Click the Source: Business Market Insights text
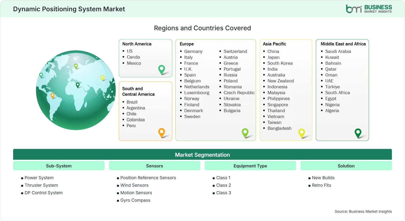 click(363, 211)
